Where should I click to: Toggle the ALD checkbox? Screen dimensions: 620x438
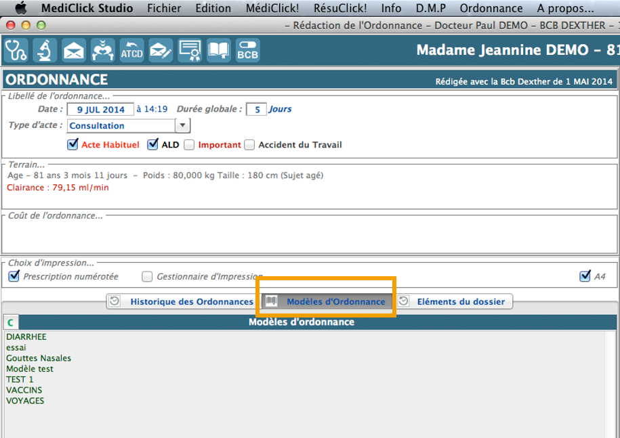click(x=152, y=144)
